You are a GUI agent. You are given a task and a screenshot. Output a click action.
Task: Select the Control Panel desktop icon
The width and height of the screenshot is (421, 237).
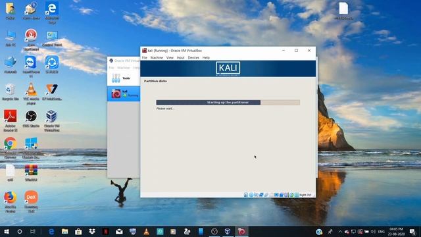point(52,39)
